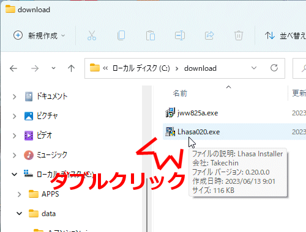Image resolution: width=306 pixels, height=232 pixels.
Task: Open ビデオ in navigation pane
Action: (44, 136)
